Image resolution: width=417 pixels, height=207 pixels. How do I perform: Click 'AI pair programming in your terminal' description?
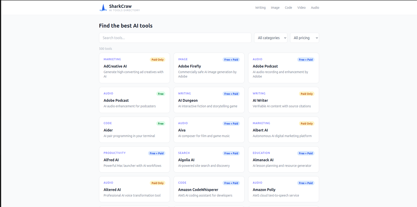click(x=129, y=136)
